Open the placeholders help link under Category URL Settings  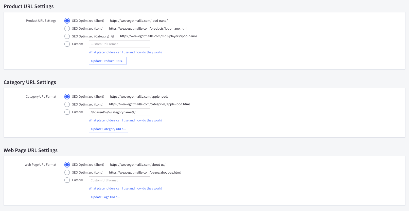[126, 120]
